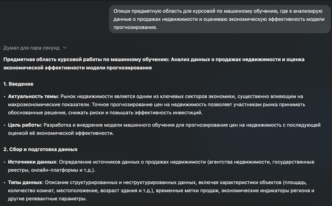
Task: Click the phrase "обоснованные решения" in the first bullet
Action: coord(35,113)
